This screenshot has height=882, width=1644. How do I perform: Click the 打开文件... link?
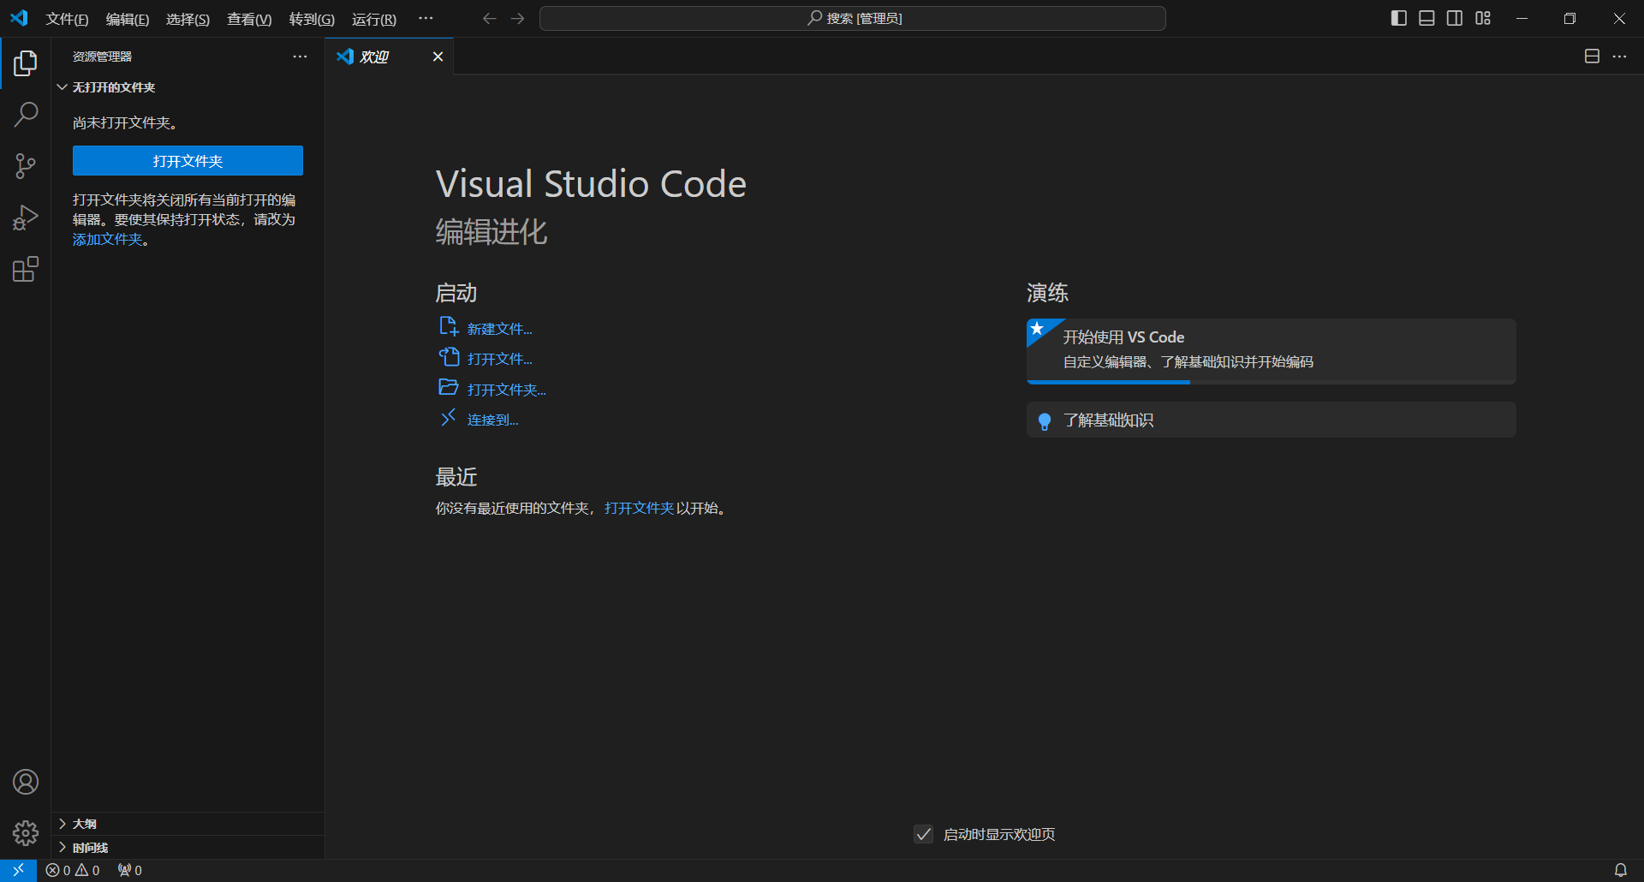point(500,359)
